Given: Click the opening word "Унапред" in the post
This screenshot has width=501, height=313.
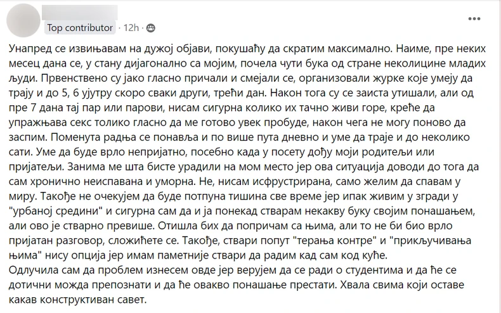Looking at the screenshot, I should [x=35, y=49].
